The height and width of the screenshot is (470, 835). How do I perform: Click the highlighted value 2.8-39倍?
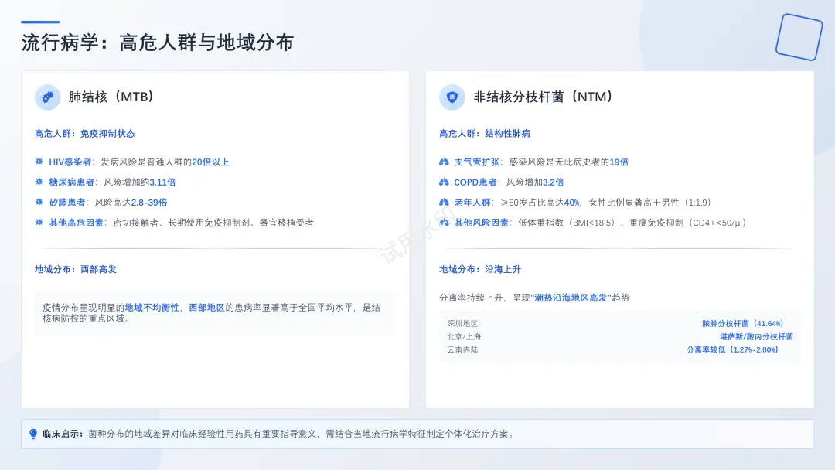coord(149,203)
